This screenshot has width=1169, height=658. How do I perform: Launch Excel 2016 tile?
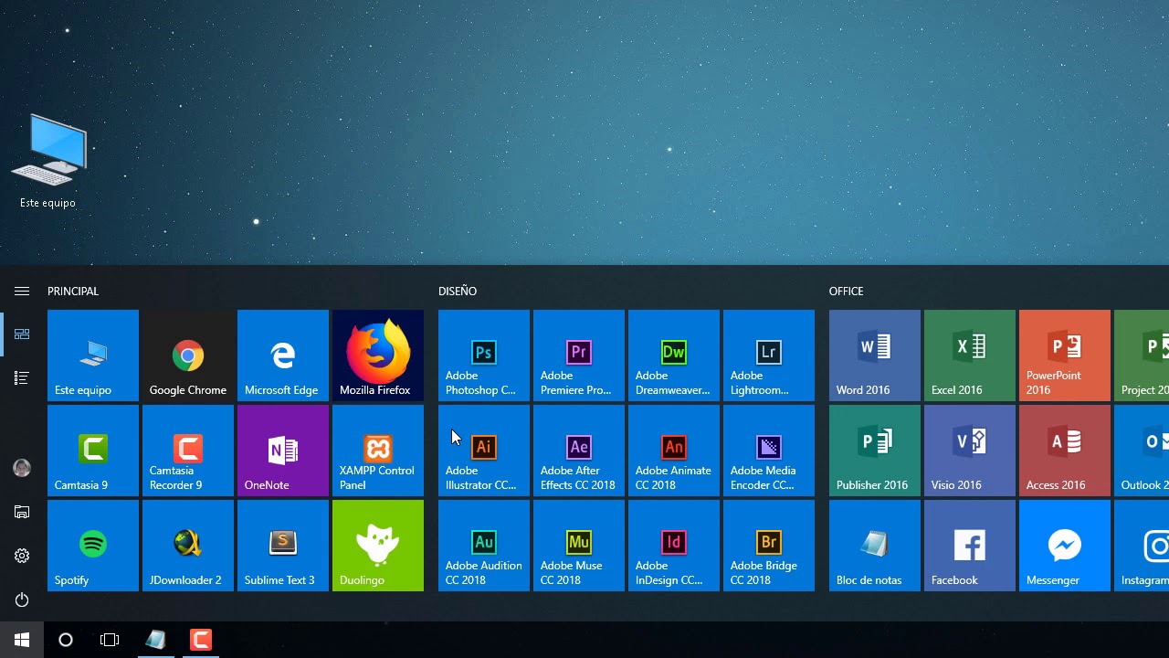coord(970,356)
